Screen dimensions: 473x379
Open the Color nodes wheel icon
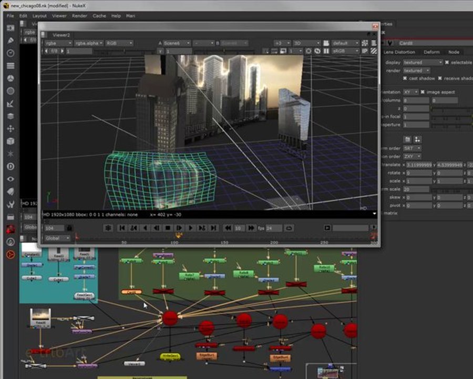(x=11, y=78)
